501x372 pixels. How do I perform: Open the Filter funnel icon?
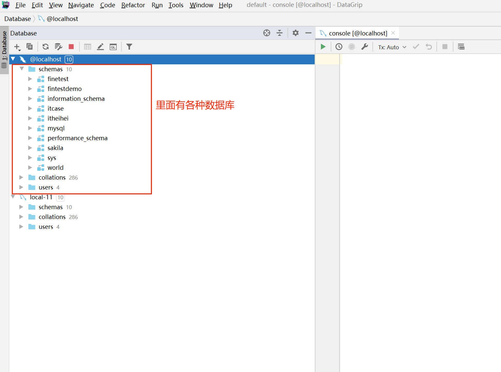[129, 47]
